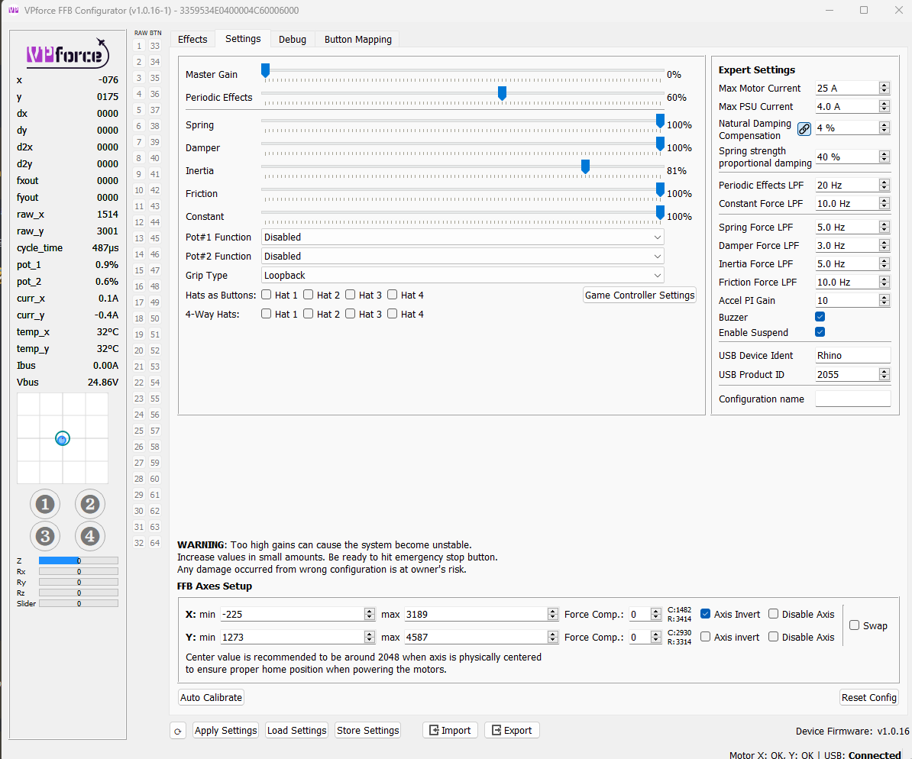Screen dimensions: 912x759
Task: Click raw button indicator 1
Action: (139, 46)
